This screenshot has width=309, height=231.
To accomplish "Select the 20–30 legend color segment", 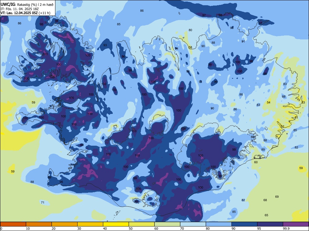I will click(x=65, y=224).
